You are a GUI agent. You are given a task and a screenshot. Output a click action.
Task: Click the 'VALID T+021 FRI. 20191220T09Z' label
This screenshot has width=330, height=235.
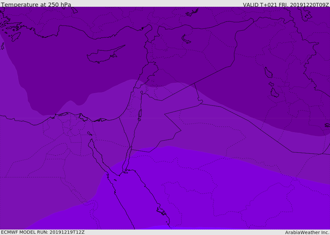(x=286, y=5)
